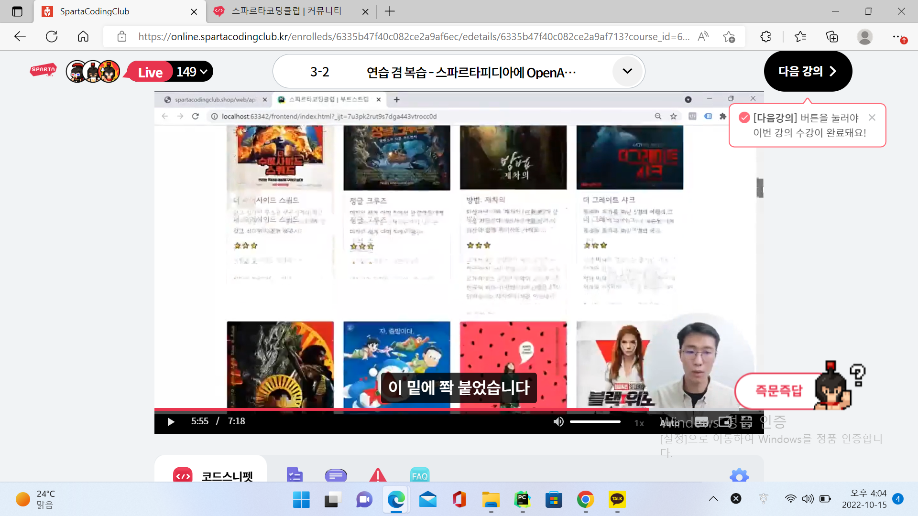Open the Edge favorites list

[800, 36]
